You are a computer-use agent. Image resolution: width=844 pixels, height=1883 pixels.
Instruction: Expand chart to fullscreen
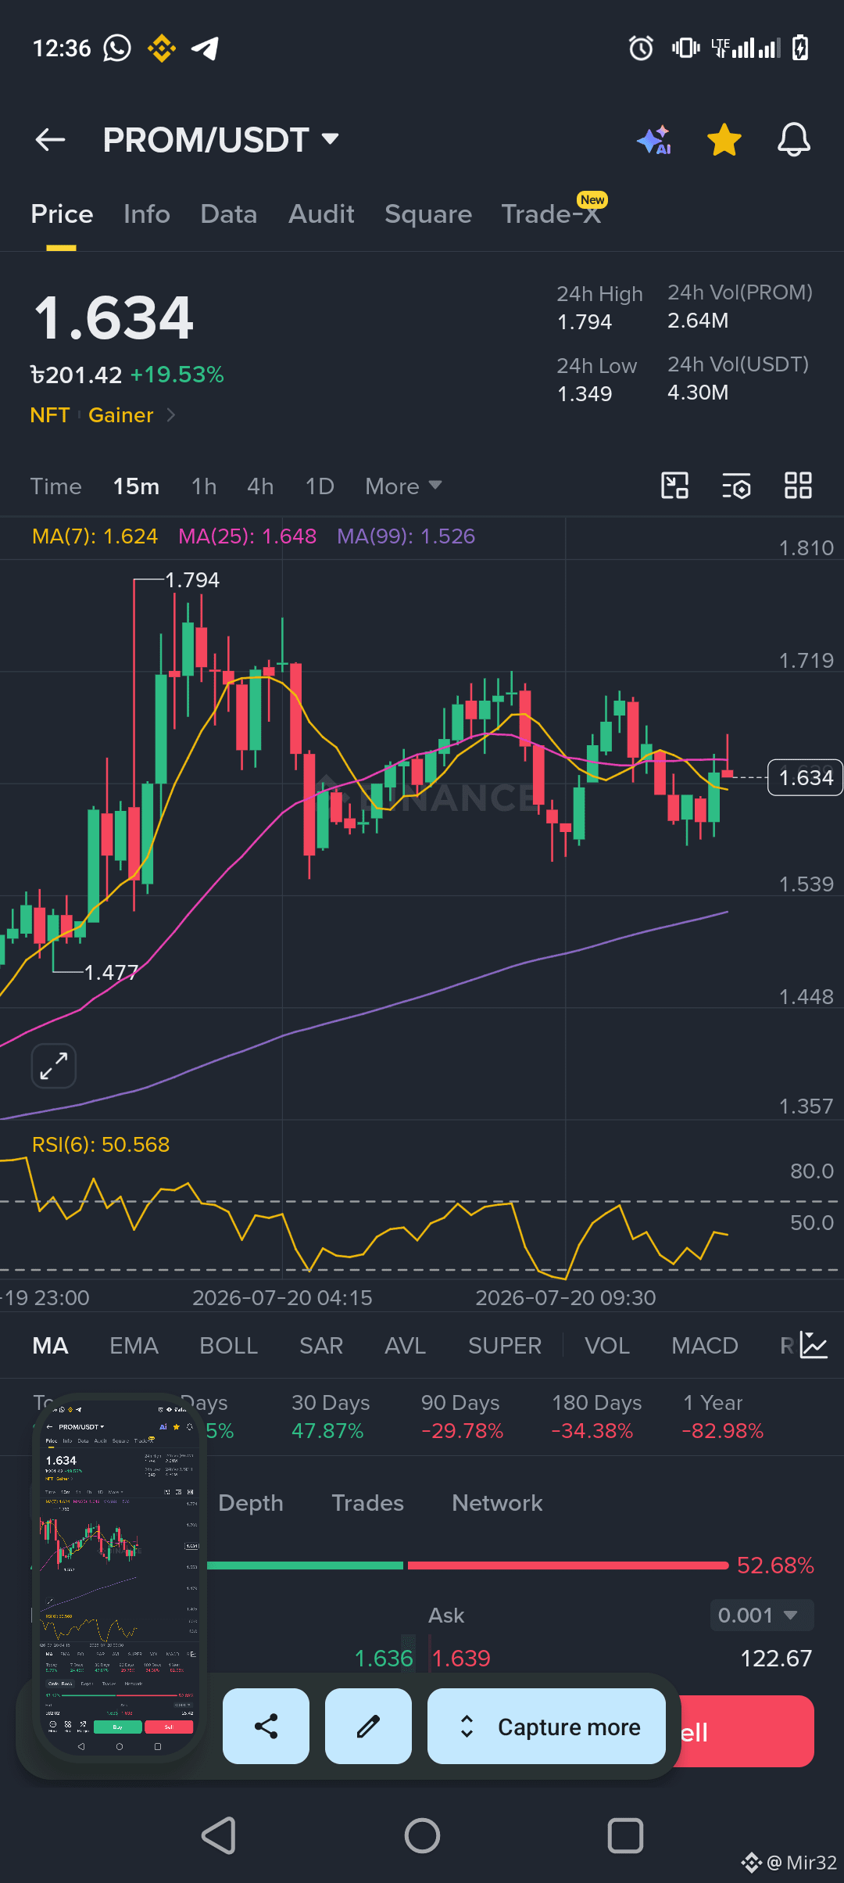(53, 1066)
